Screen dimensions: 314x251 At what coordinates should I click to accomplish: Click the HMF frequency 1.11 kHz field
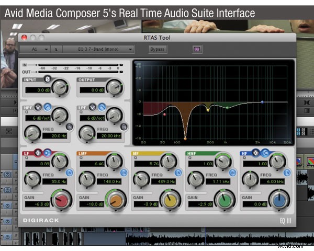point(218,181)
